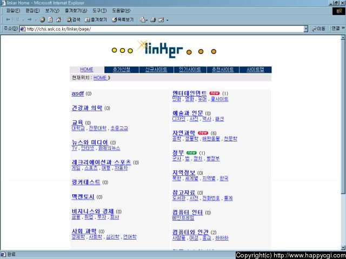Open the 편집(E) menu
This screenshot has height=259, width=346.
(x=32, y=11)
